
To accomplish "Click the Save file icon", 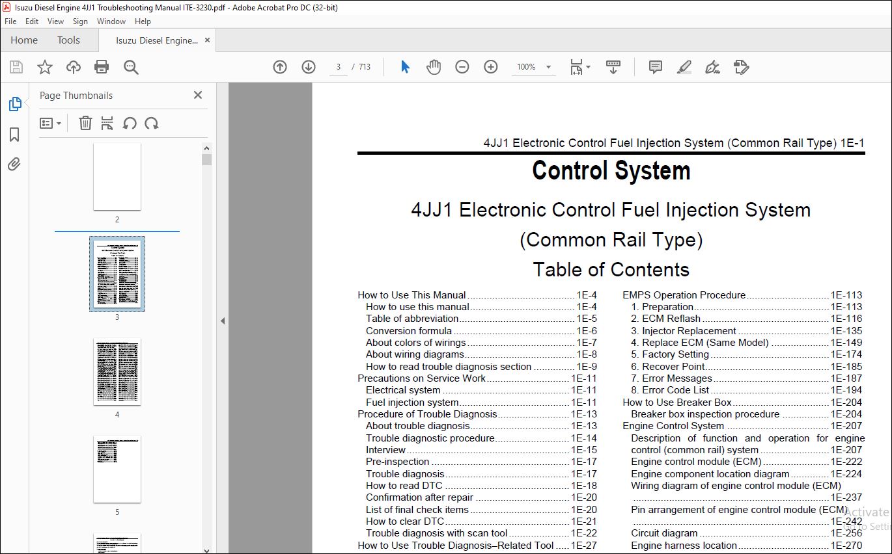I will 16,67.
